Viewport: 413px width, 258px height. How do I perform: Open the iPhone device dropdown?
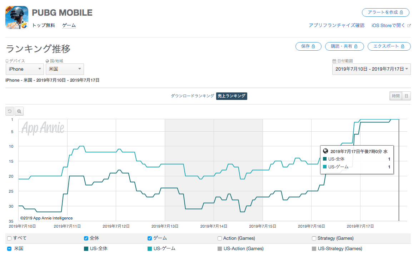click(x=25, y=69)
